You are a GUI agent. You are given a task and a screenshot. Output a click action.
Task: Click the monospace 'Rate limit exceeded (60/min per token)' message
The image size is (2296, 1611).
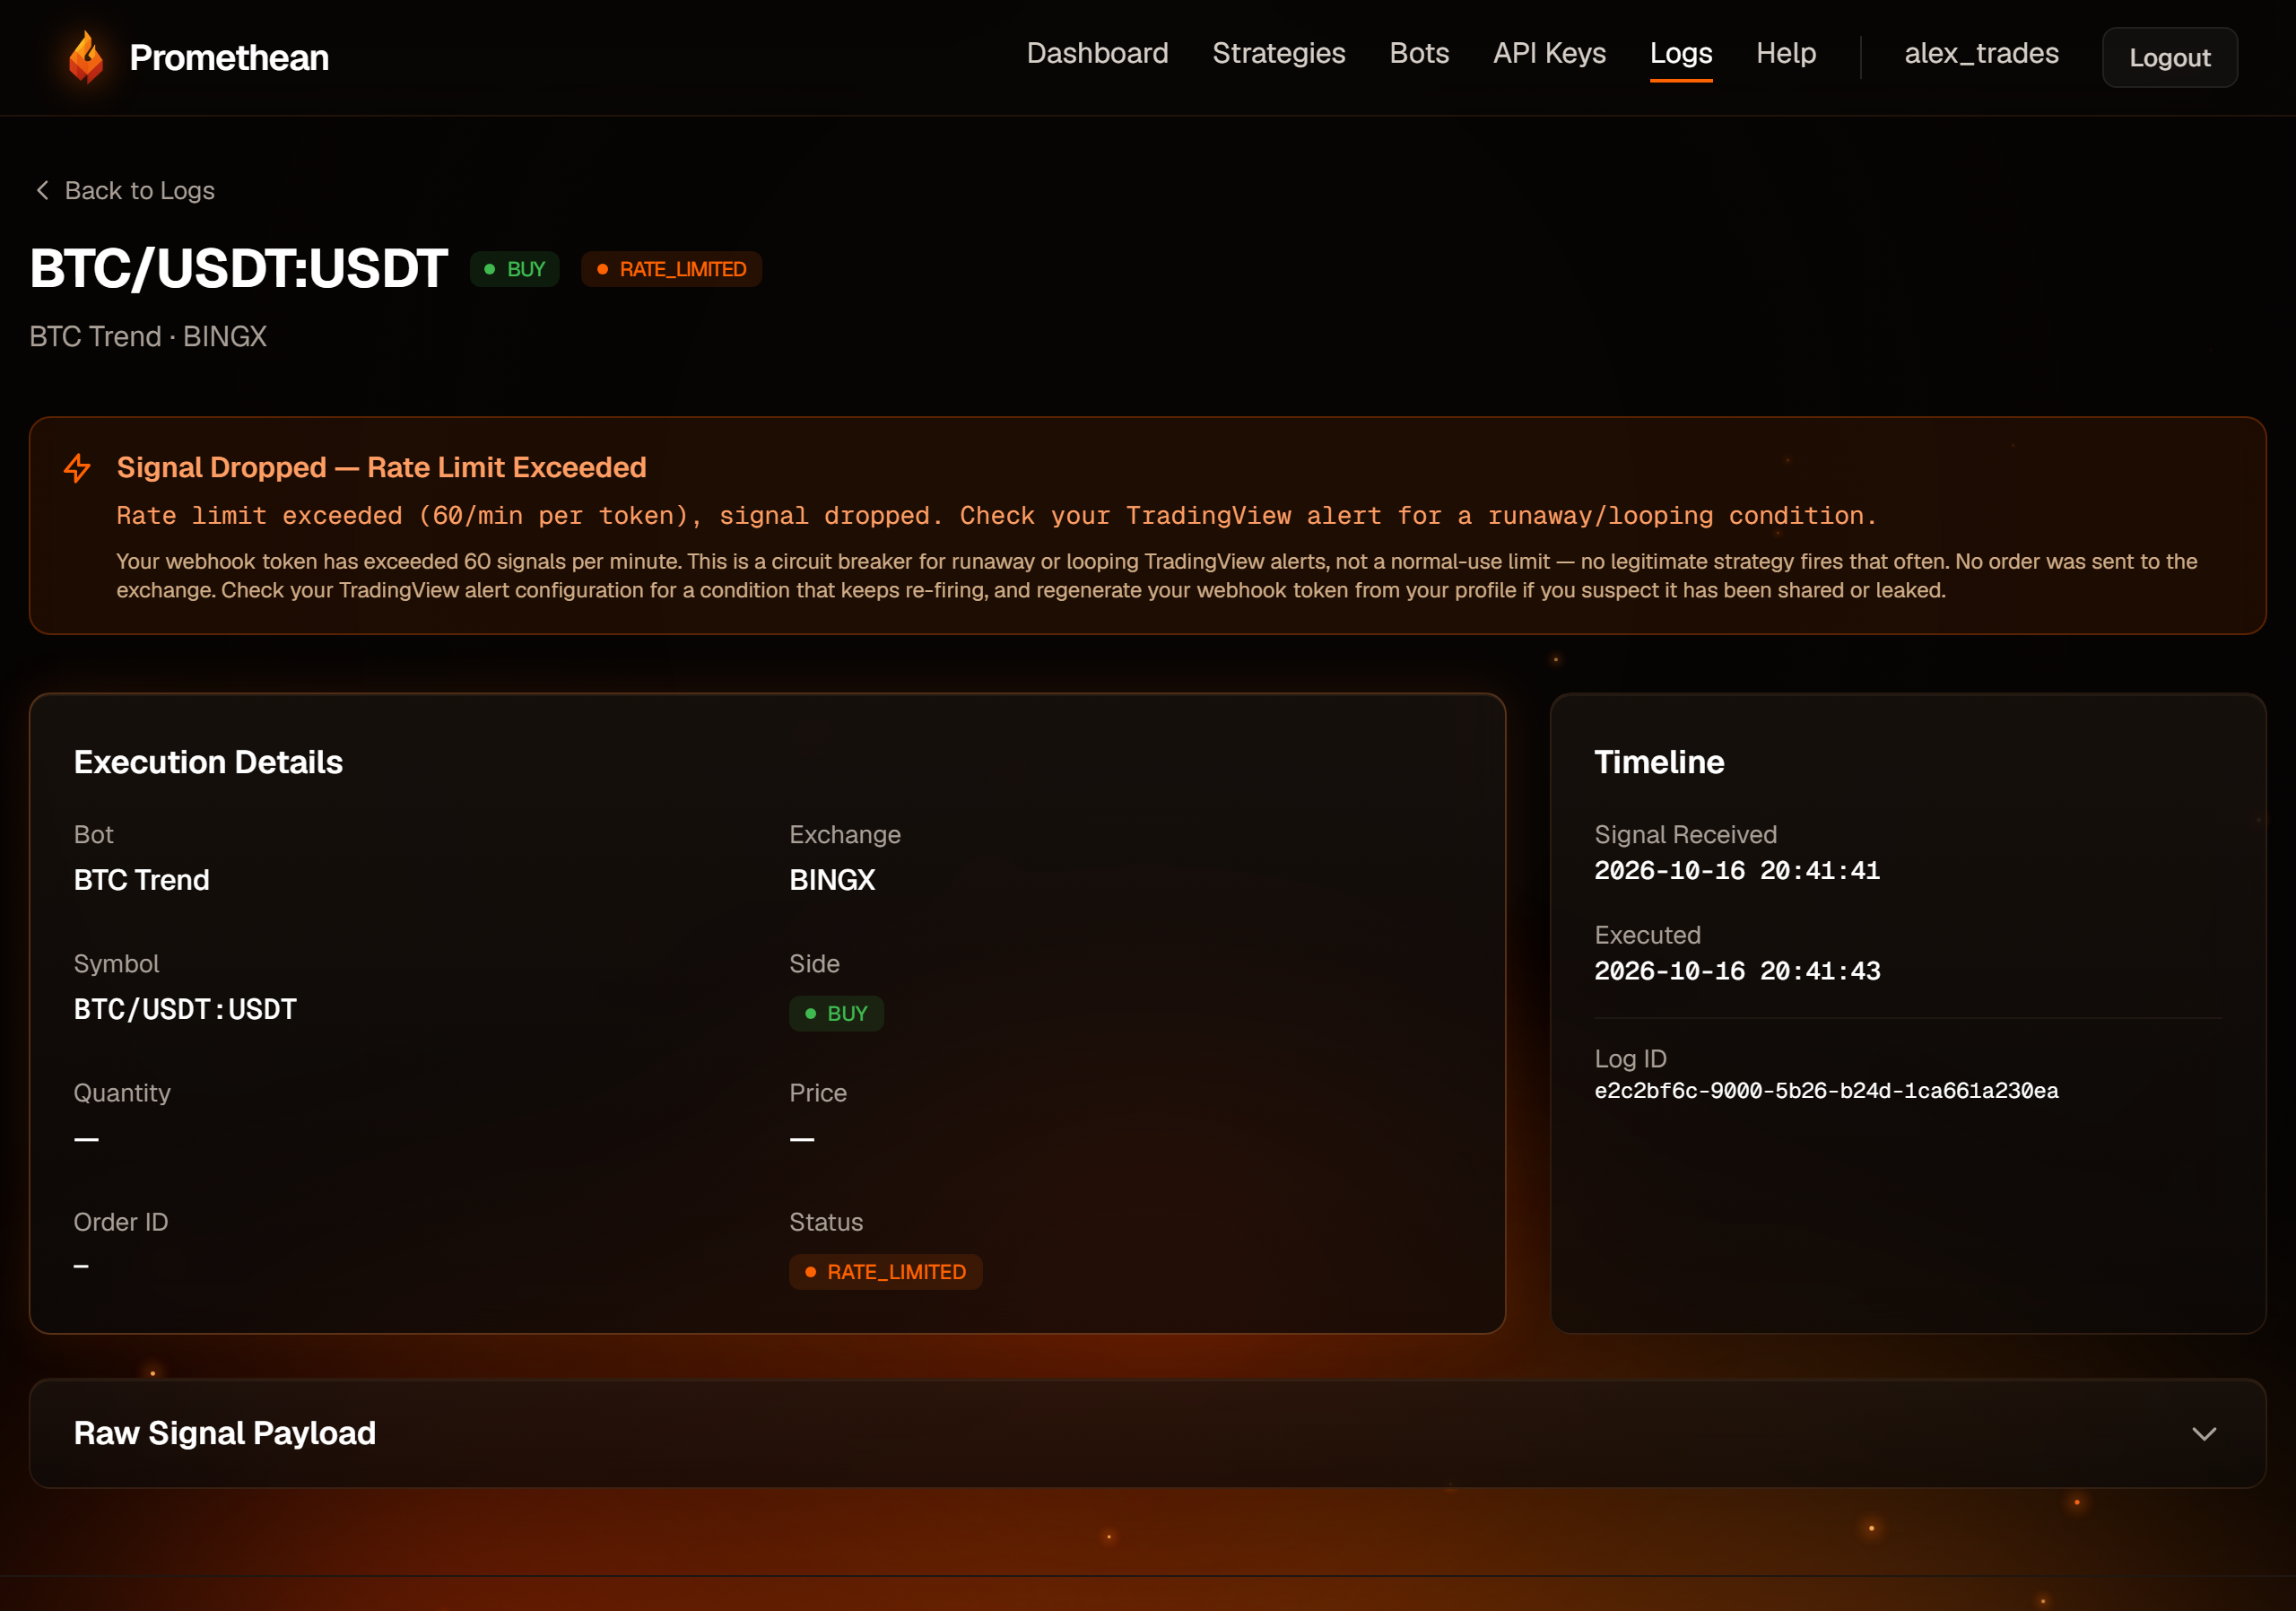click(996, 515)
